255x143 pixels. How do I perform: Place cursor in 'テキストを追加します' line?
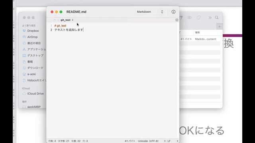(x=69, y=30)
